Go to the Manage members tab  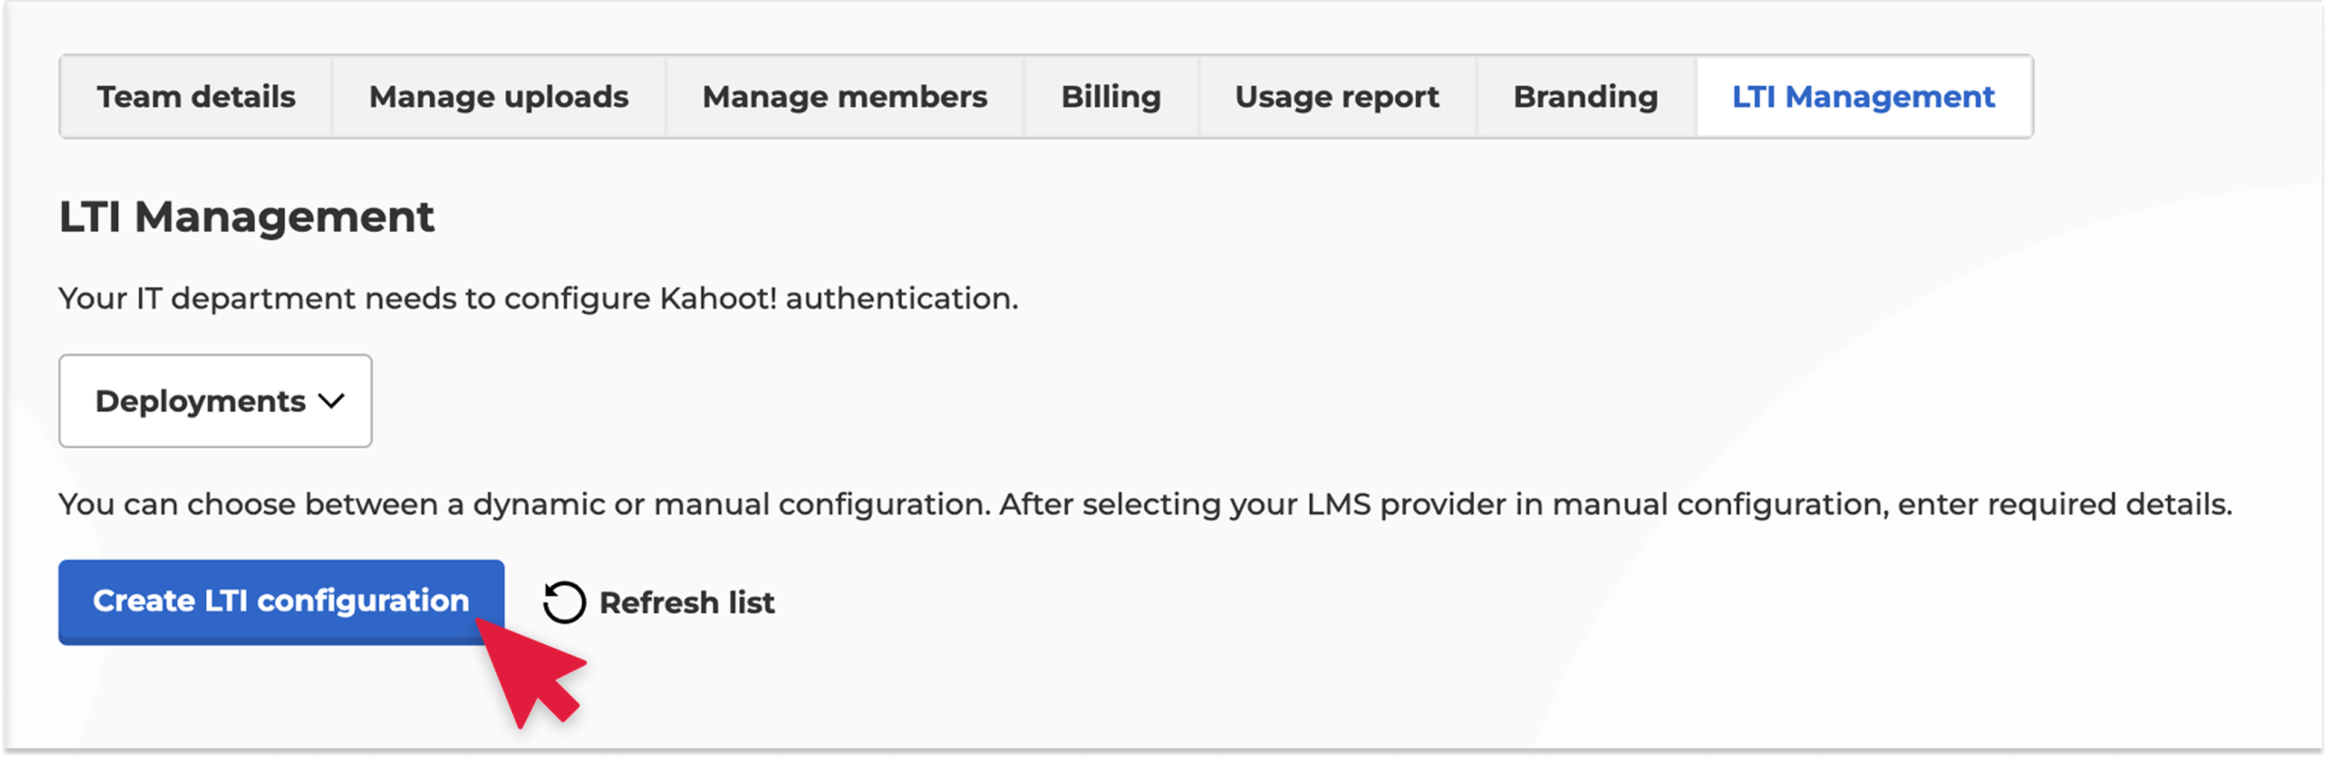click(x=844, y=96)
